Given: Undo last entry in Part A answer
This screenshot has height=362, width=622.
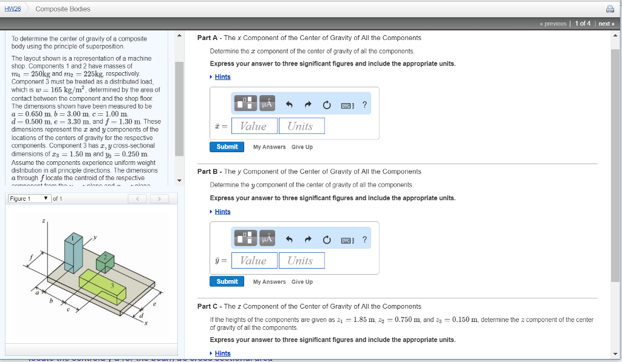Looking at the screenshot, I should (x=289, y=105).
